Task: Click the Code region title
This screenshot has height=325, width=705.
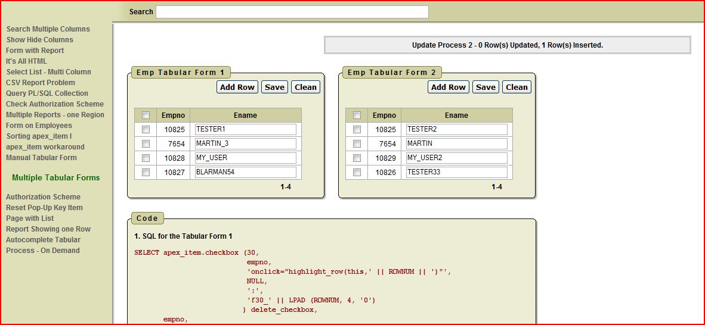Action: (x=147, y=218)
